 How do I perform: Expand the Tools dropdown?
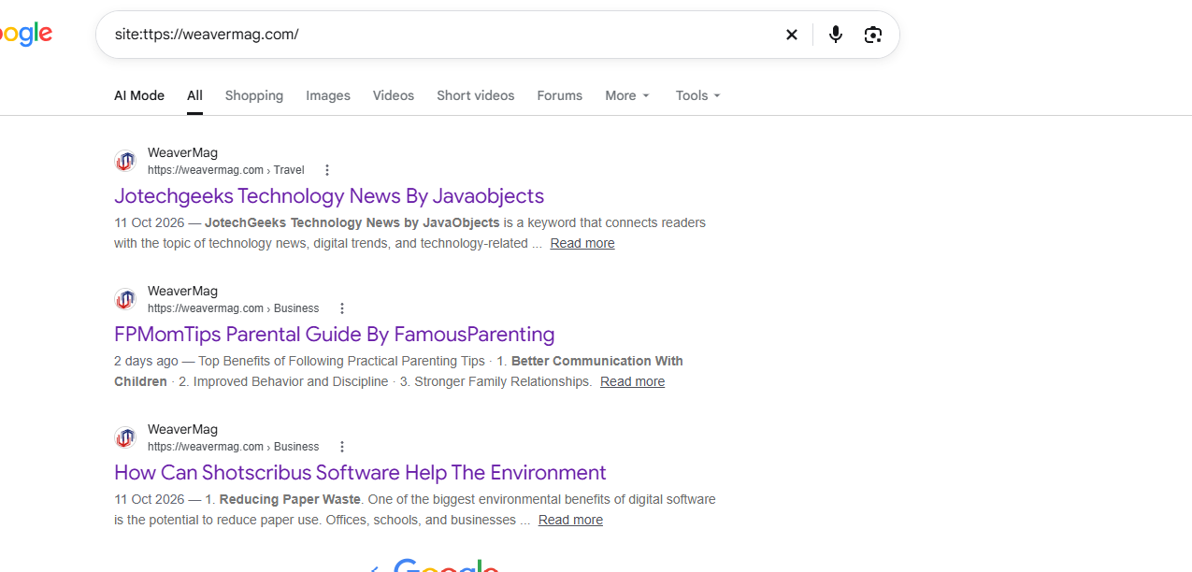coord(698,95)
